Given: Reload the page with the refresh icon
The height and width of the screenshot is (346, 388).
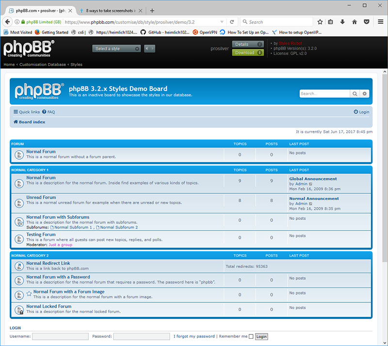Looking at the screenshot, I should (x=232, y=22).
